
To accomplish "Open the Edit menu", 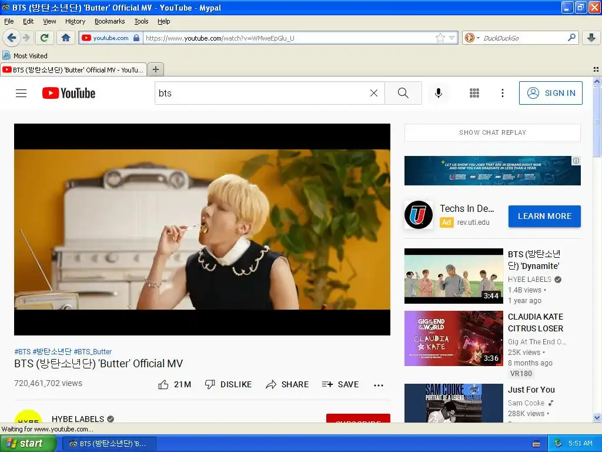I will click(28, 22).
